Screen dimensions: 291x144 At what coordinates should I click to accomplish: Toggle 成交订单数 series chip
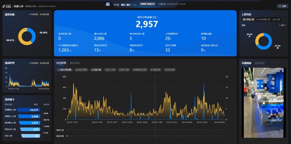click(81, 70)
